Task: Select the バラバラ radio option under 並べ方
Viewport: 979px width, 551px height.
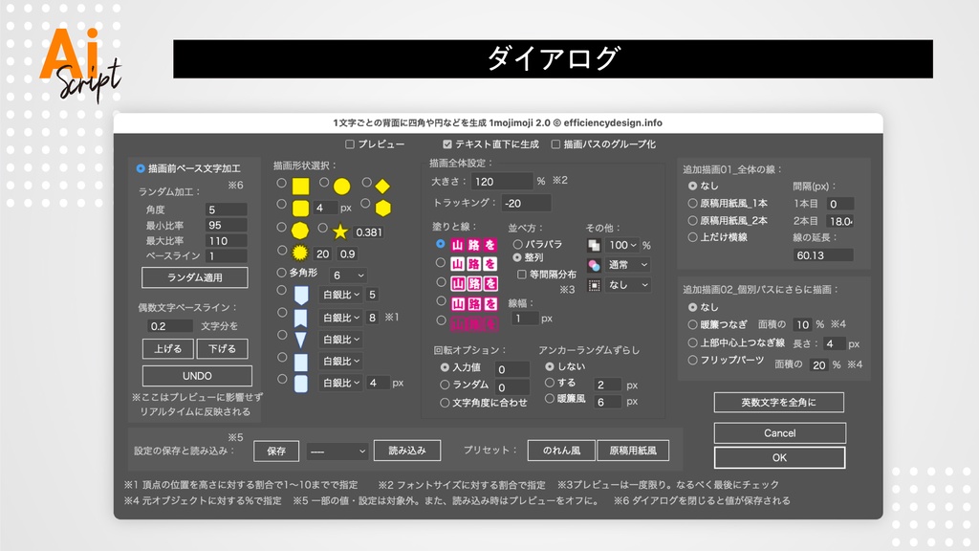Action: pos(518,245)
